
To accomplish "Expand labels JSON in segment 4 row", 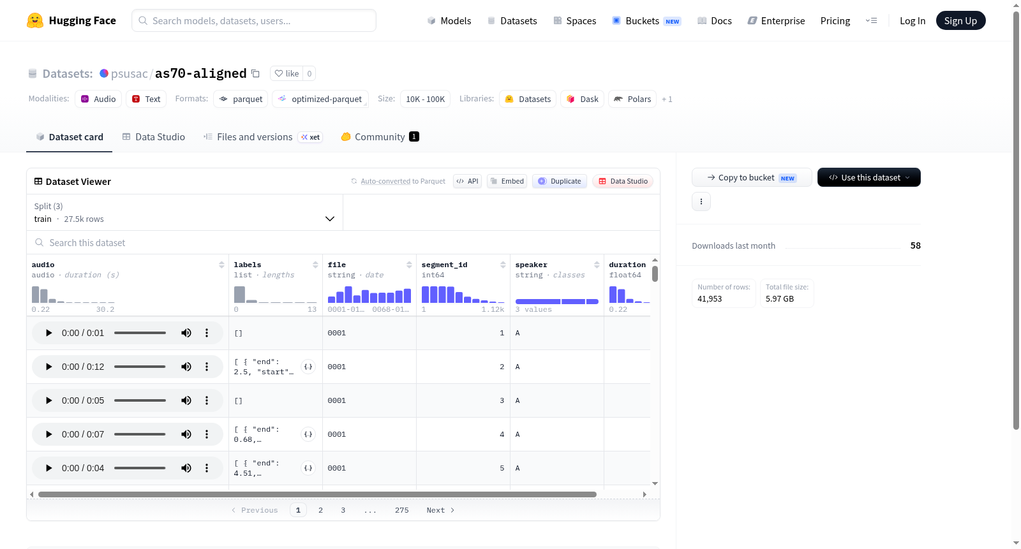I will pyautogui.click(x=308, y=434).
